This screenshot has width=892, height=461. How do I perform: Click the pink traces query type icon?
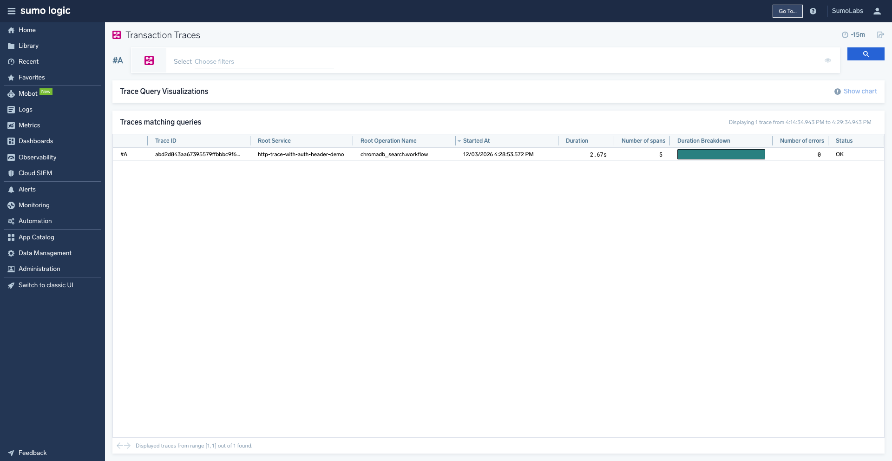click(x=149, y=60)
